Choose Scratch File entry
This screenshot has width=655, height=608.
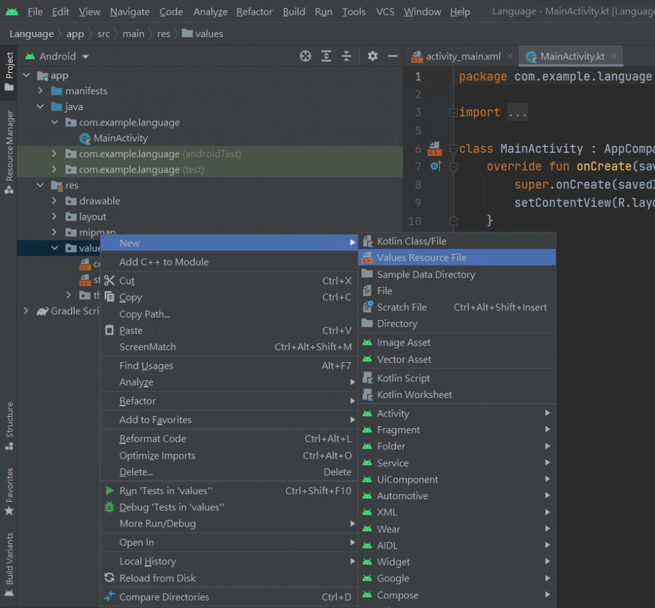457,307
